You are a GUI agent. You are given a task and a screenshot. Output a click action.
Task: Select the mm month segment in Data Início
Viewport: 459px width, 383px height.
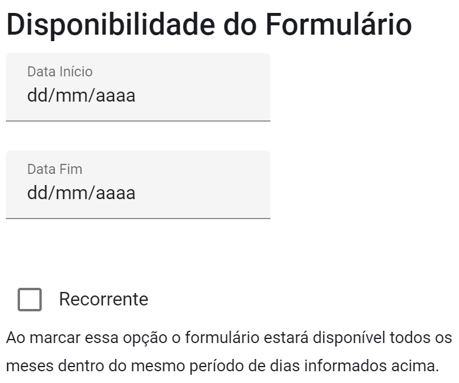(70, 95)
